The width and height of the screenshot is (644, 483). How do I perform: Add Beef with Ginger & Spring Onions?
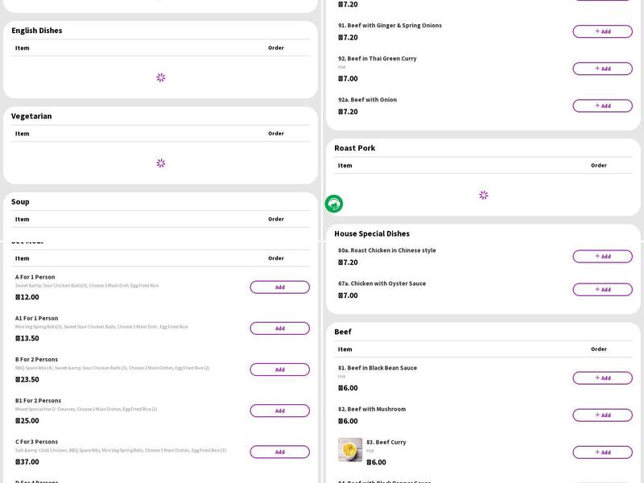(602, 31)
